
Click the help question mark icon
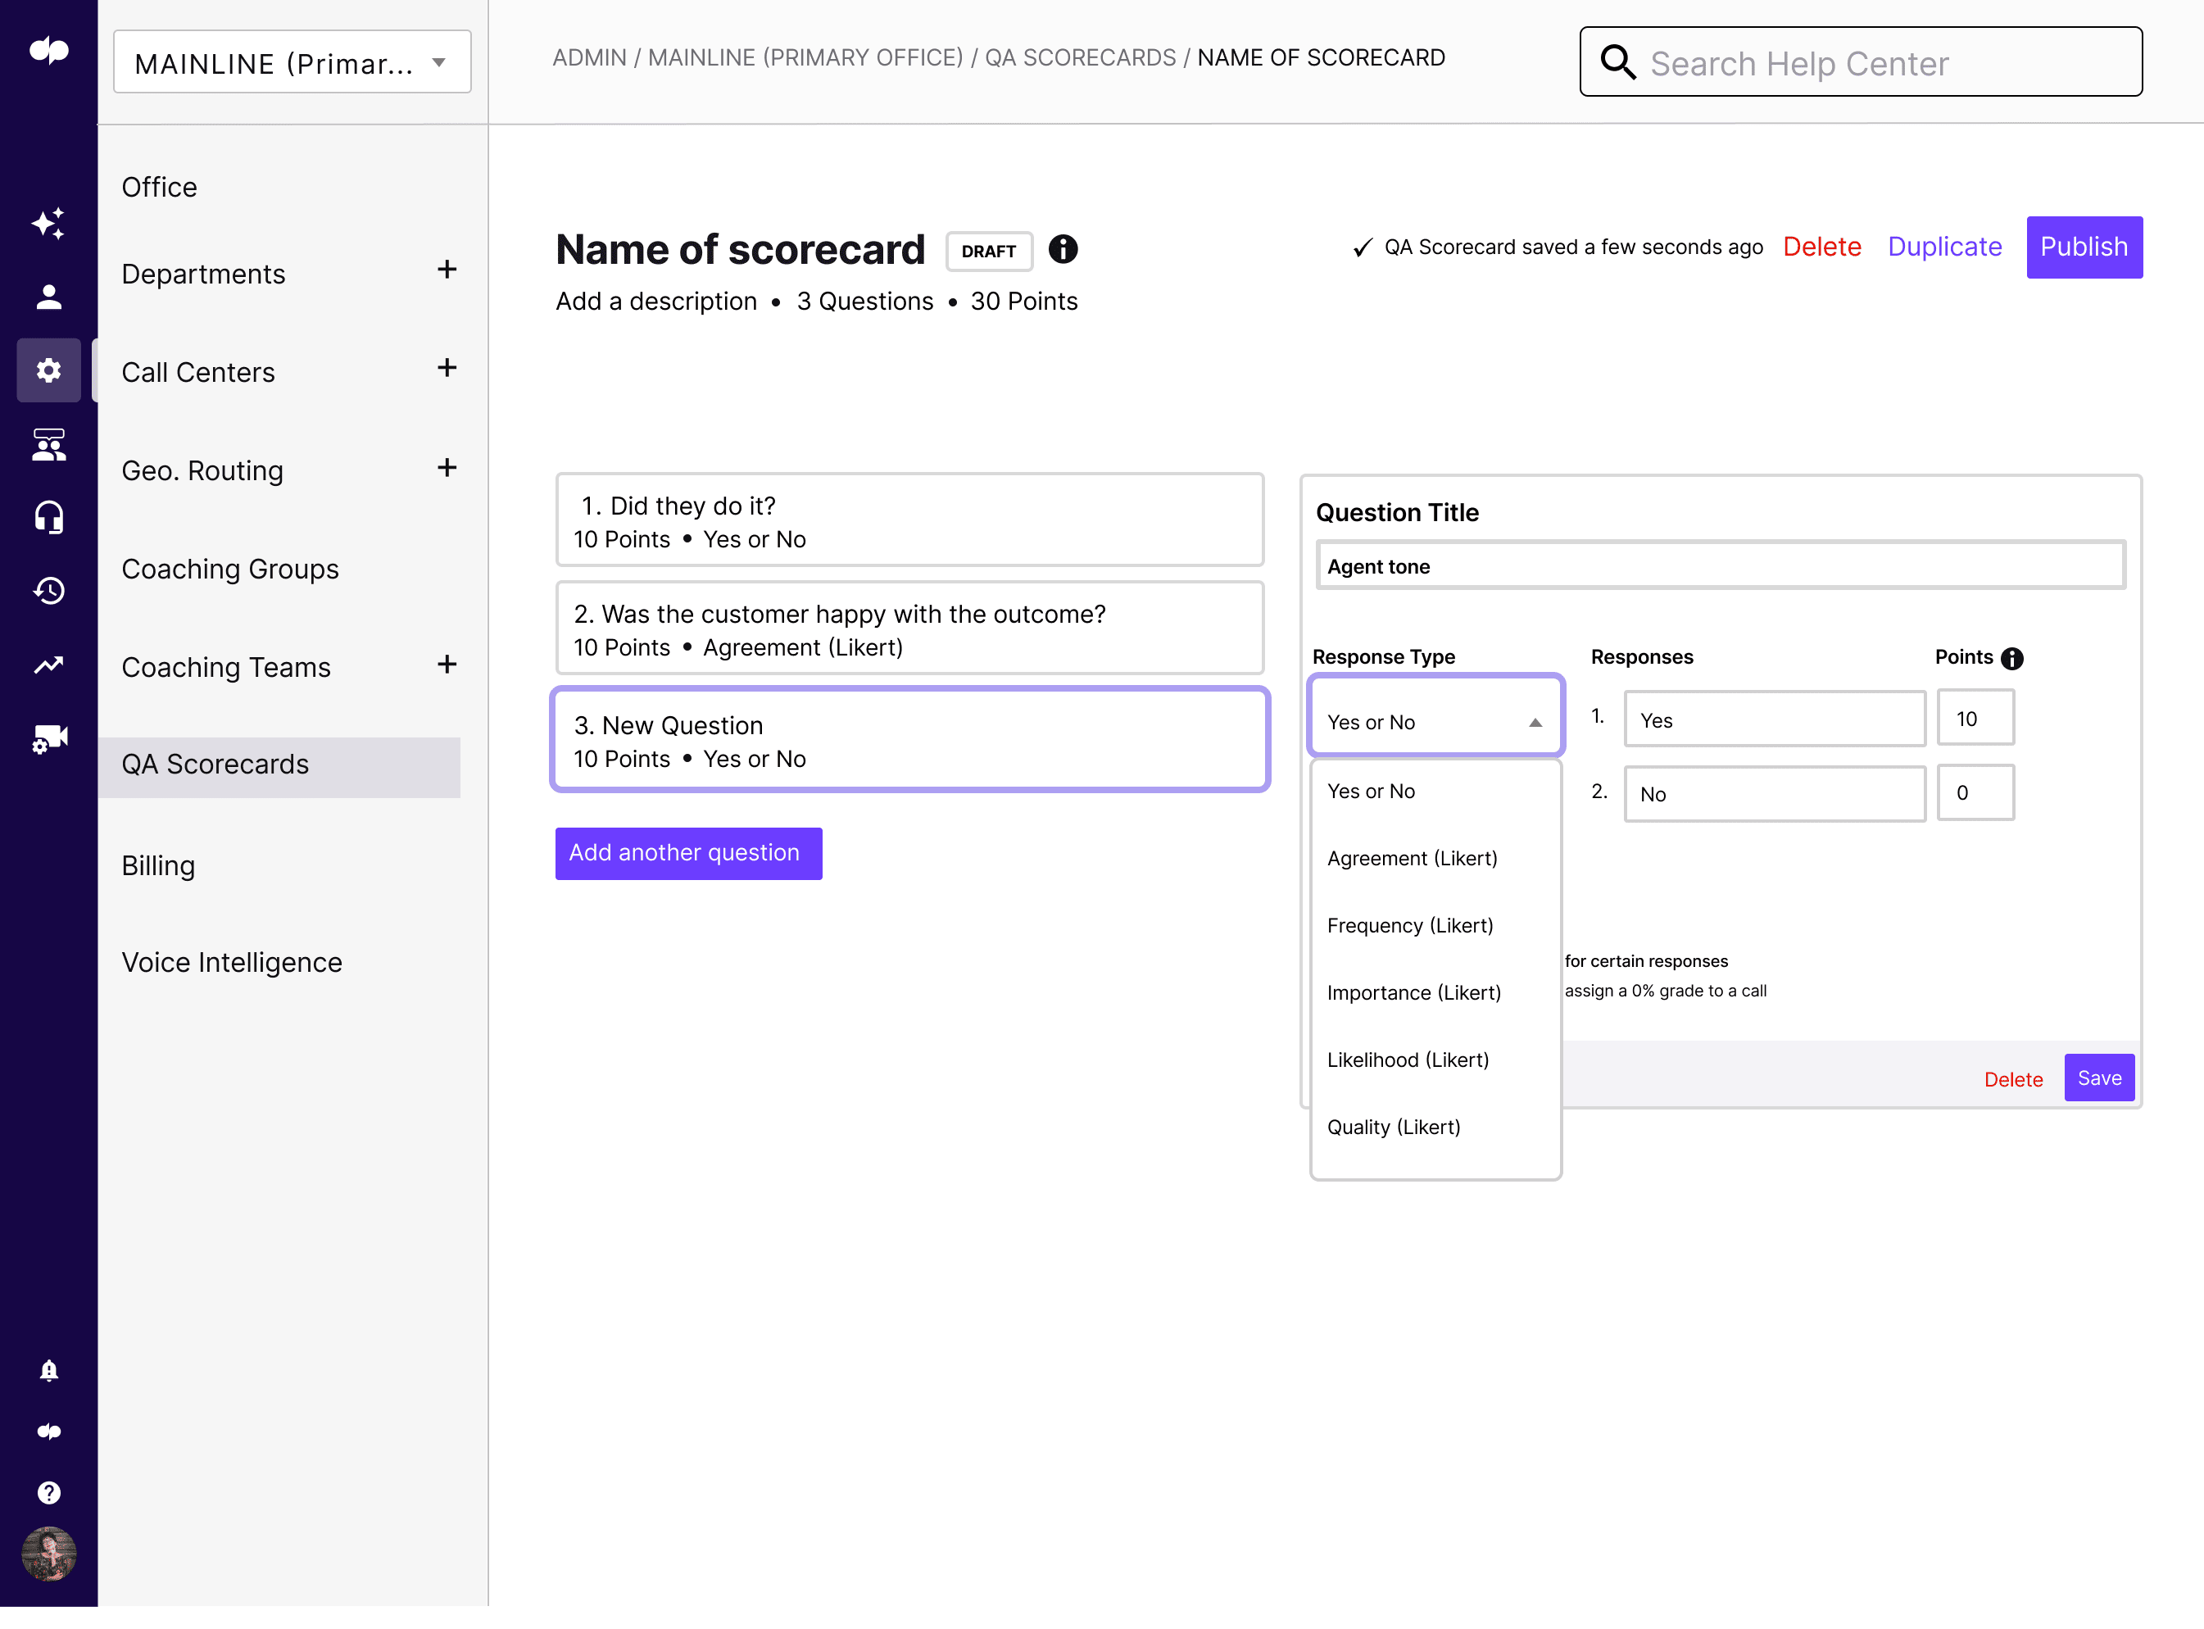point(48,1492)
